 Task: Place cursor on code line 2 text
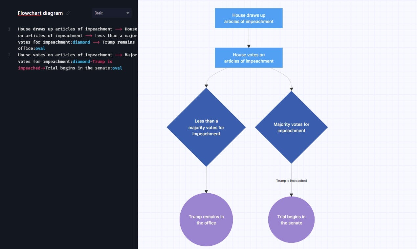click(77, 61)
